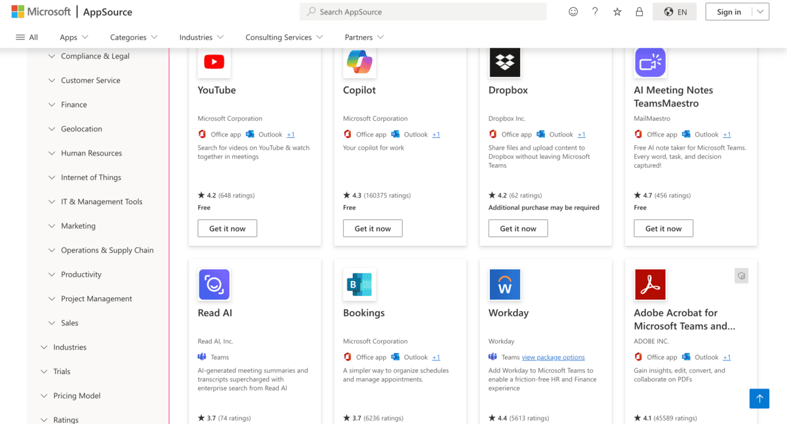Select the Read AI app icon
787x424 pixels.
[x=213, y=284]
